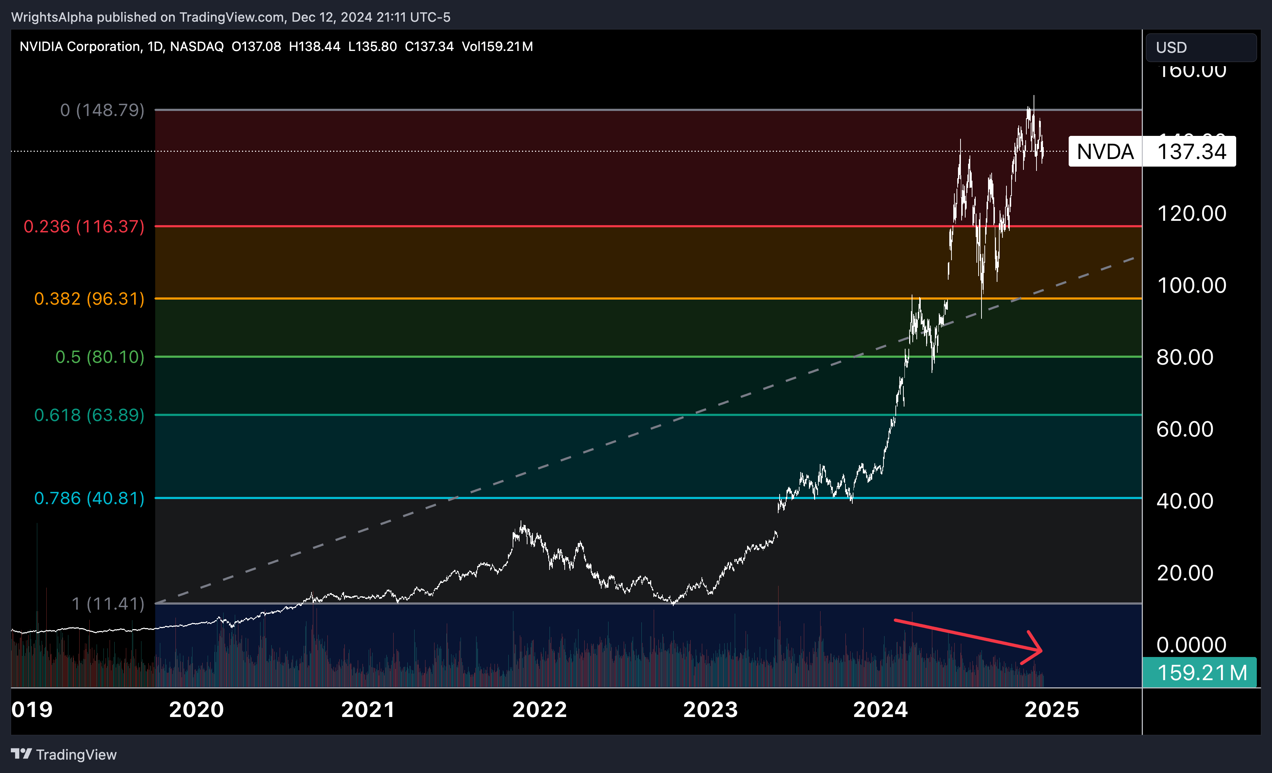Select the 0.786 (40.81) Fibonacci level label

coord(89,498)
